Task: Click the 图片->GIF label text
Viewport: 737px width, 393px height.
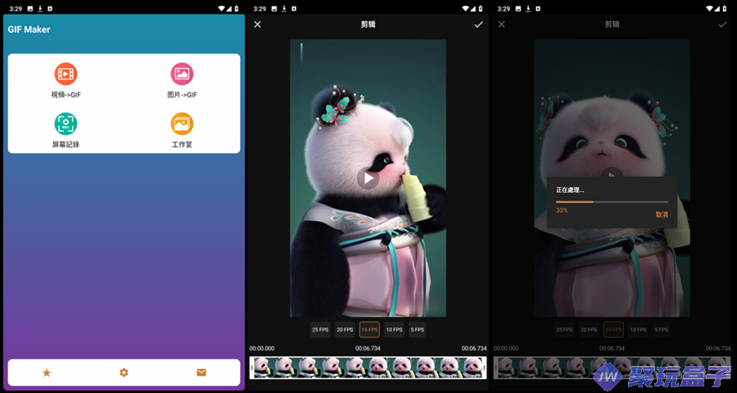Action: pyautogui.click(x=182, y=94)
